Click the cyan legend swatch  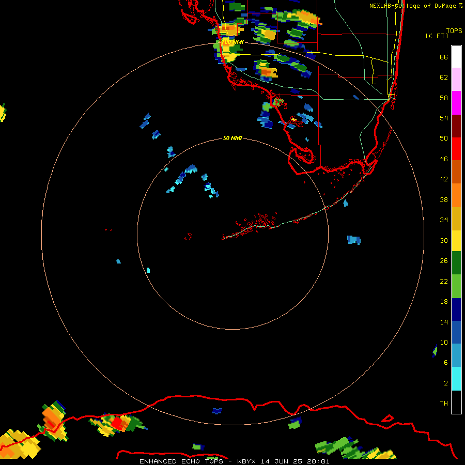456,379
